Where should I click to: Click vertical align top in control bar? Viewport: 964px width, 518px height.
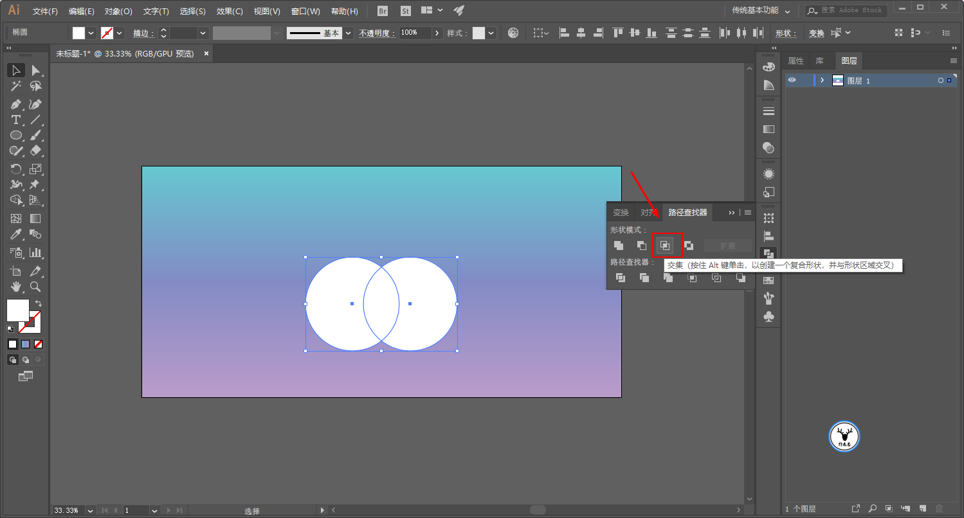click(619, 33)
